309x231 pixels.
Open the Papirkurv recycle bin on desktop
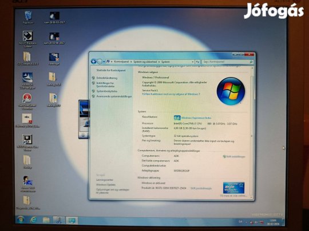[x=28, y=17]
